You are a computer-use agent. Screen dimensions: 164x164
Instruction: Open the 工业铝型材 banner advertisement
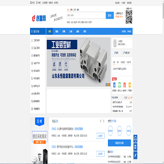tap(79, 62)
